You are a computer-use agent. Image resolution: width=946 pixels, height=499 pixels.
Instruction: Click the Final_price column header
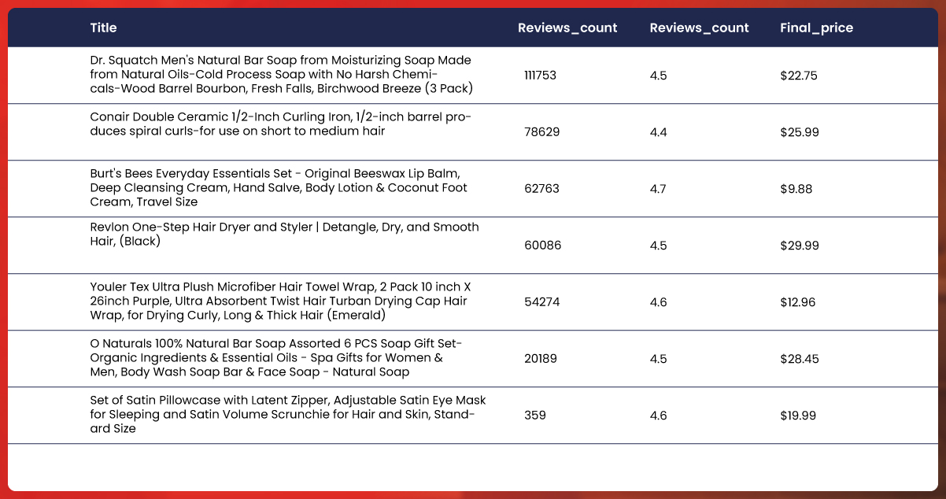click(x=816, y=28)
